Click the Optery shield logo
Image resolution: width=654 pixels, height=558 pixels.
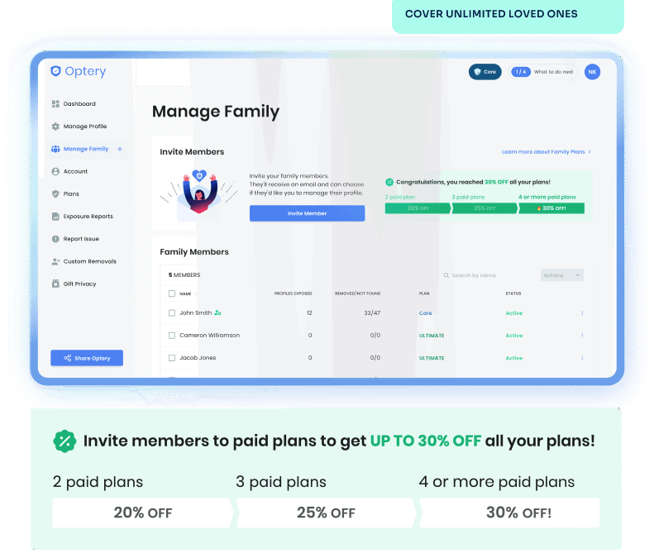[x=55, y=71]
